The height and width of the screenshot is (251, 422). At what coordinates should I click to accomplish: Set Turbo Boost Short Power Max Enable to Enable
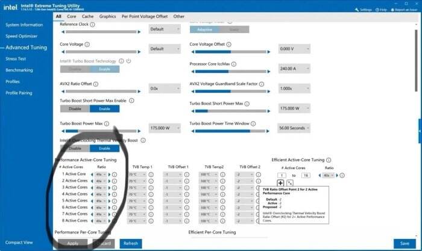point(104,109)
